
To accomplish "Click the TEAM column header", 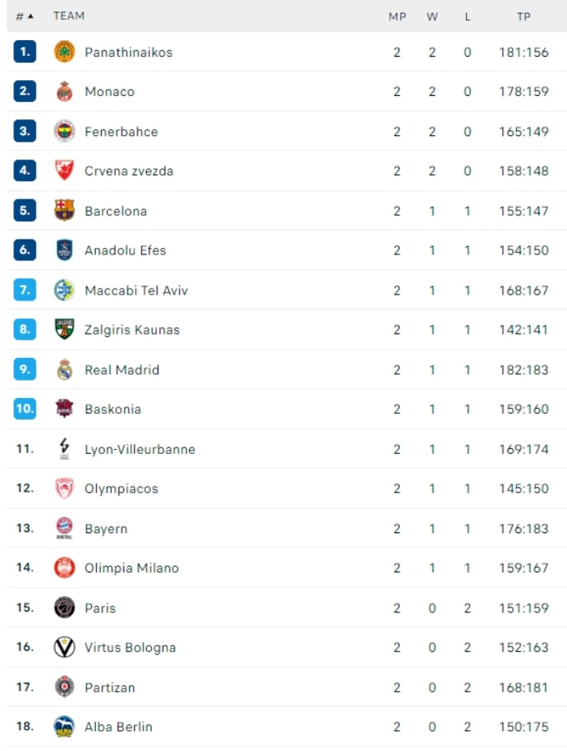I will click(x=68, y=16).
